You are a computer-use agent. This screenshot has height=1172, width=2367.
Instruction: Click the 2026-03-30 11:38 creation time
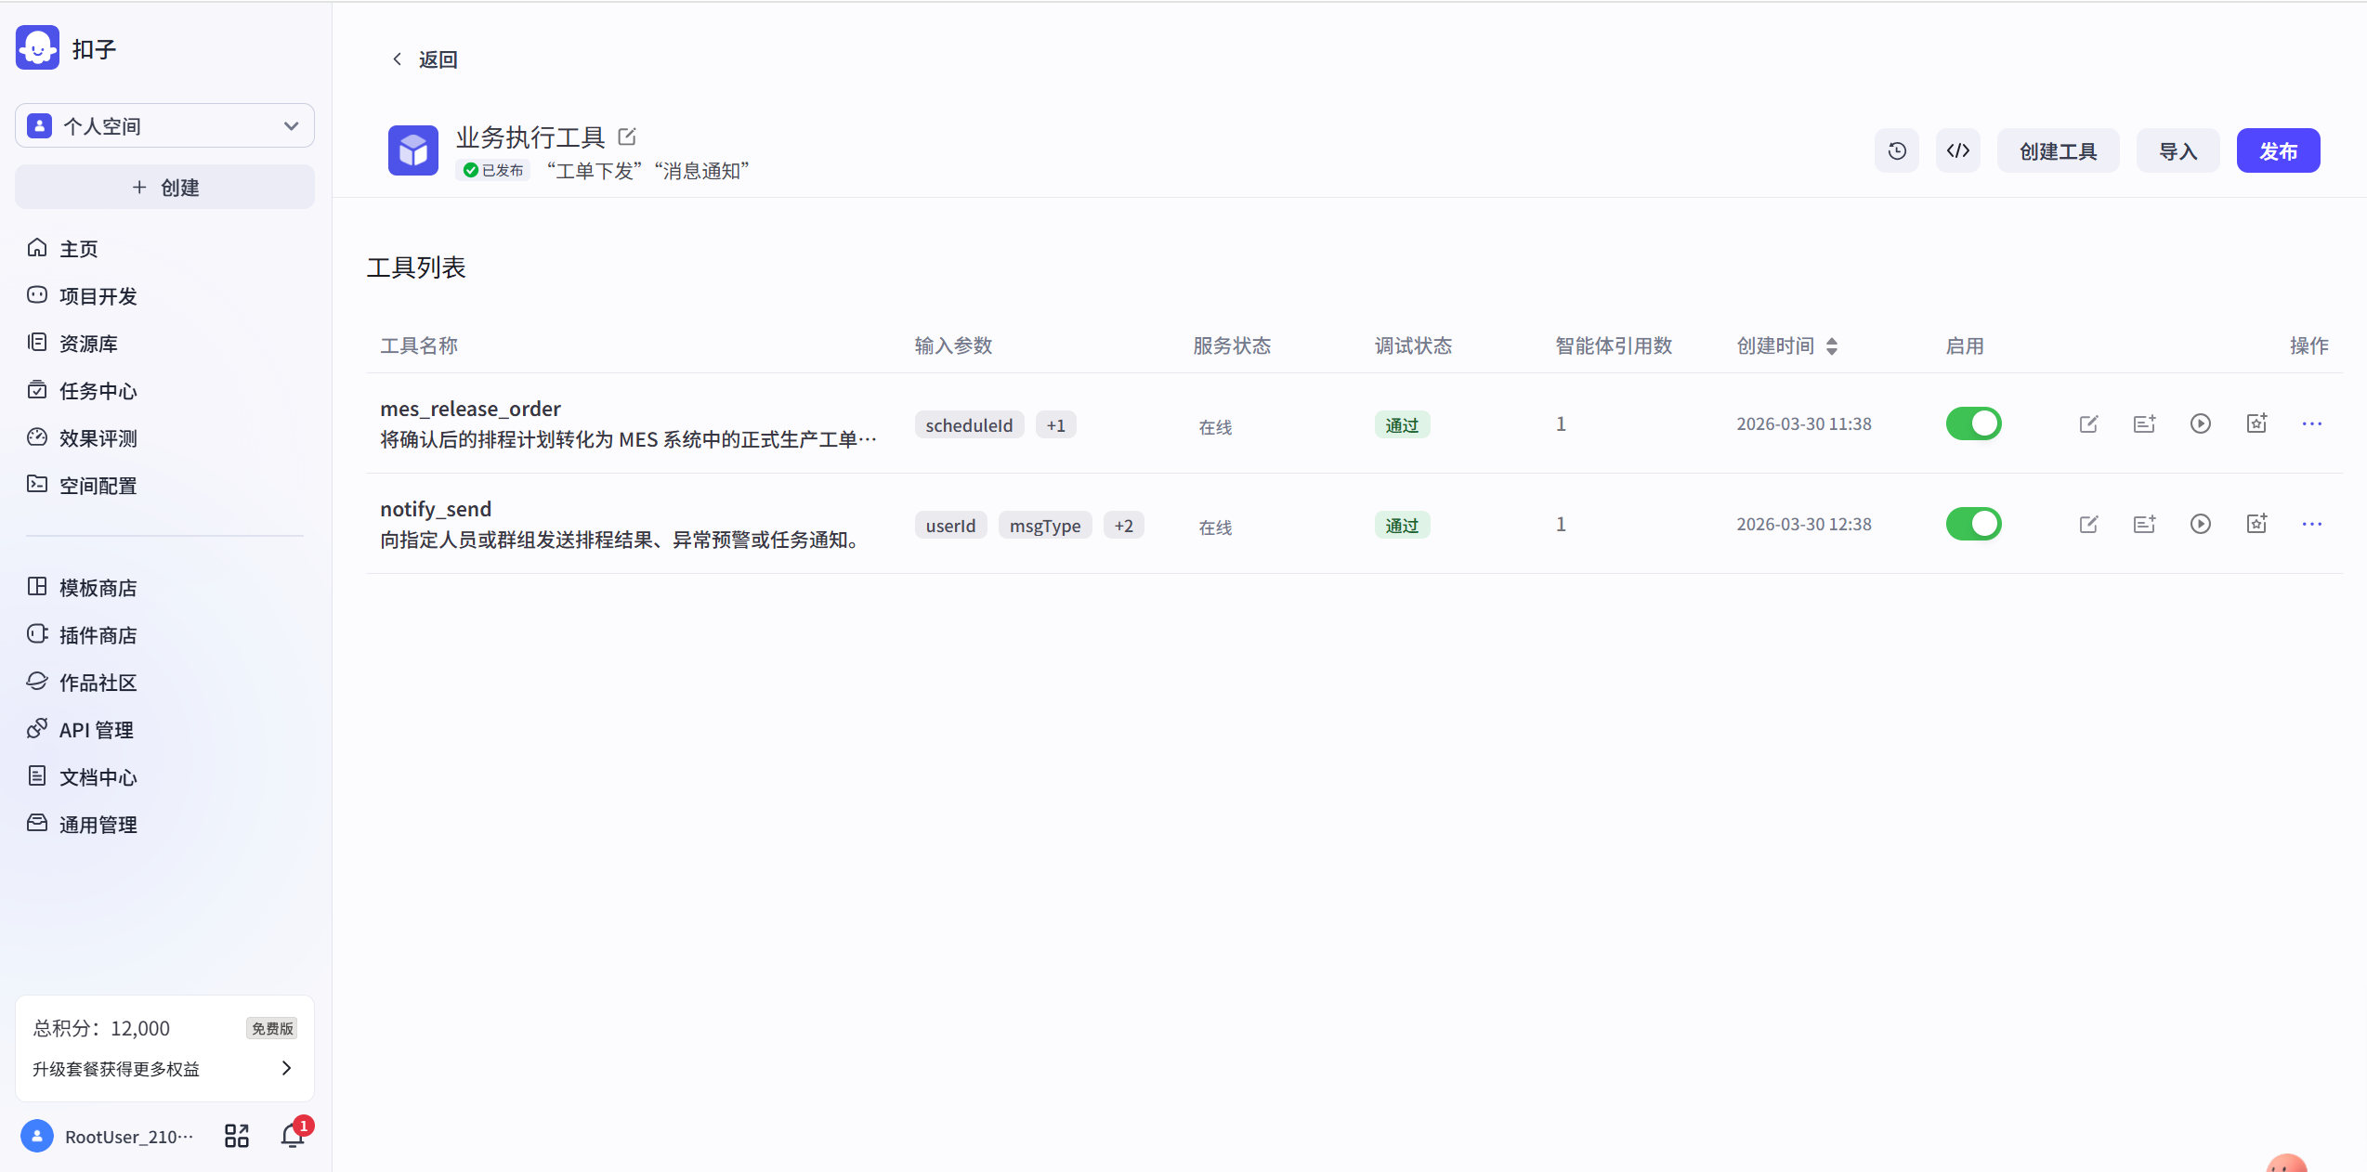coord(1803,423)
